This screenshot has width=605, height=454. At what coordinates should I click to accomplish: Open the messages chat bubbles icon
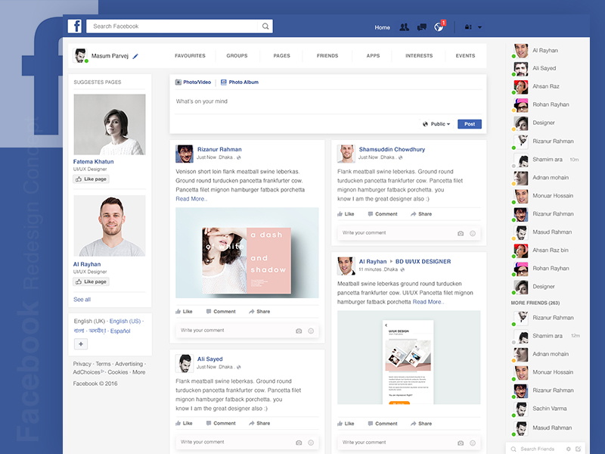pyautogui.click(x=422, y=27)
